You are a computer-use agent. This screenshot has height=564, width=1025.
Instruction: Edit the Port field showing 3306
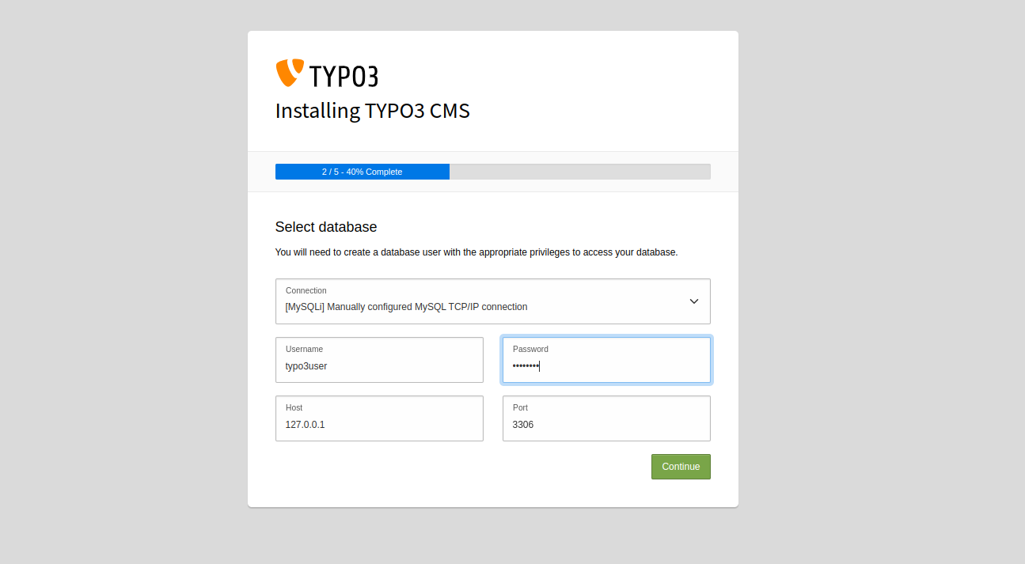[606, 418]
